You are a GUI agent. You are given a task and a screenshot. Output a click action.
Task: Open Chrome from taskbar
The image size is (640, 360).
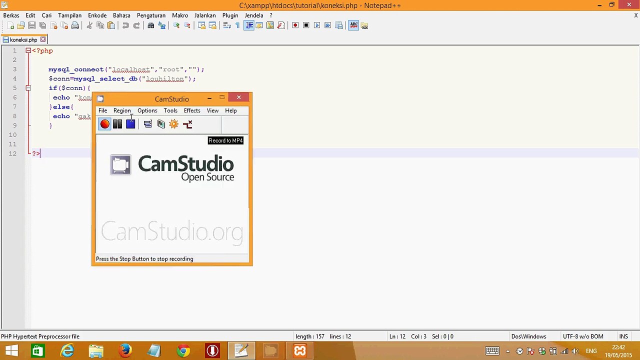183,351
